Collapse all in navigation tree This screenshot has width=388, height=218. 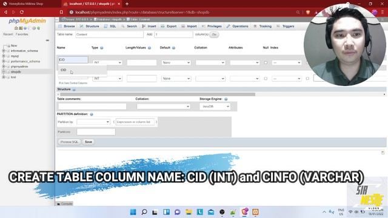pos(47,41)
